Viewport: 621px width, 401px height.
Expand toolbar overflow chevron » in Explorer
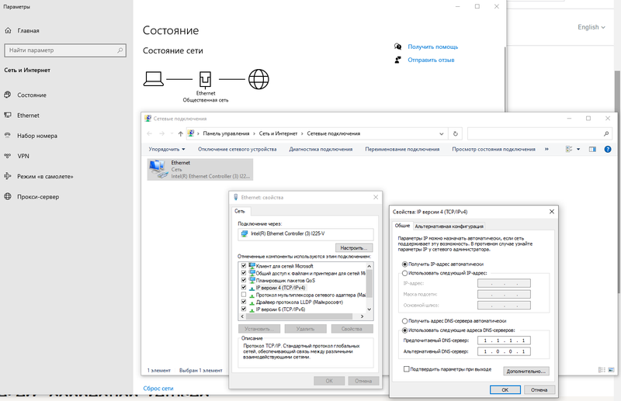(x=546, y=149)
